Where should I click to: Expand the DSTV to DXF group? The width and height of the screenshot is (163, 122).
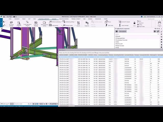point(116,44)
